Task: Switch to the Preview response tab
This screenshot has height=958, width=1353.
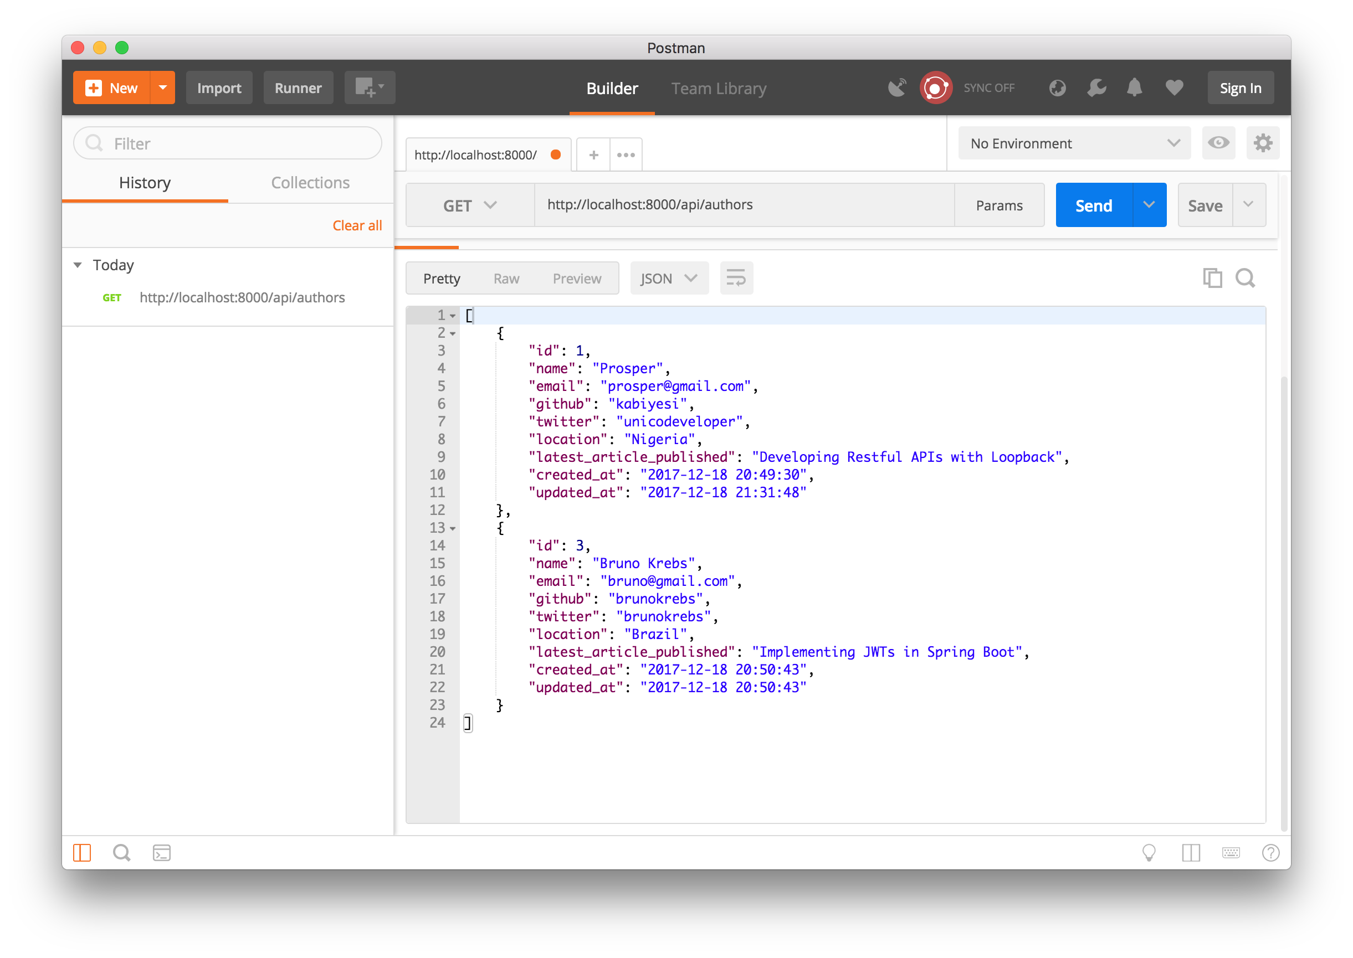Action: click(576, 278)
